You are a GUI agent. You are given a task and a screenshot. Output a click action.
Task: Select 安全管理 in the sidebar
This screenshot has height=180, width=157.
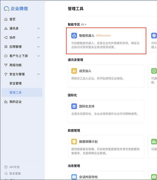coord(15,83)
